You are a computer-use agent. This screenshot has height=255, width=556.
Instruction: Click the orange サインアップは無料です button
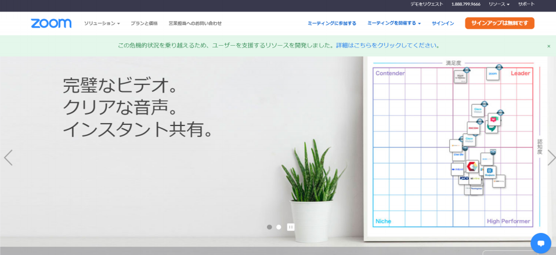500,23
